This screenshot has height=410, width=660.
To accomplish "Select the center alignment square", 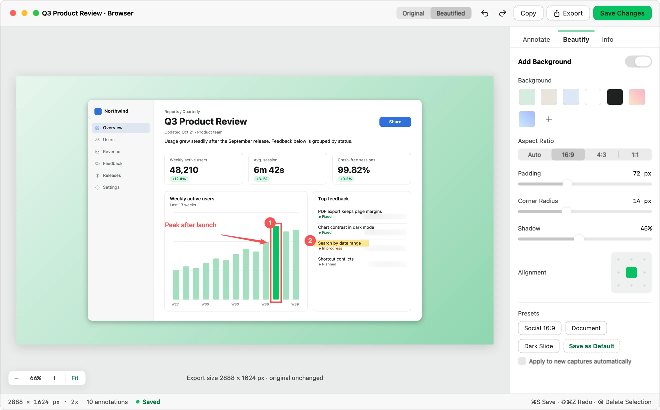I will point(631,272).
